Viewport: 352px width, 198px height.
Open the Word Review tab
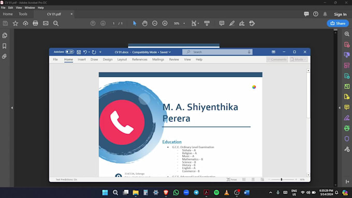point(174,59)
